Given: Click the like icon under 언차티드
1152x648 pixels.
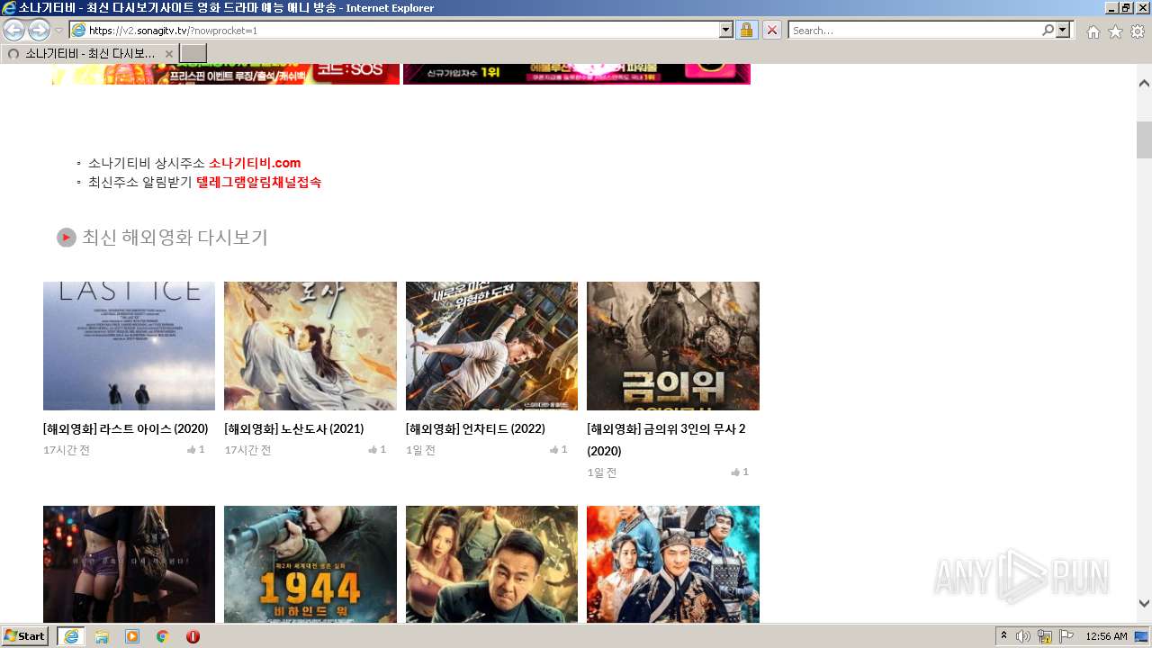Looking at the screenshot, I should 554,450.
